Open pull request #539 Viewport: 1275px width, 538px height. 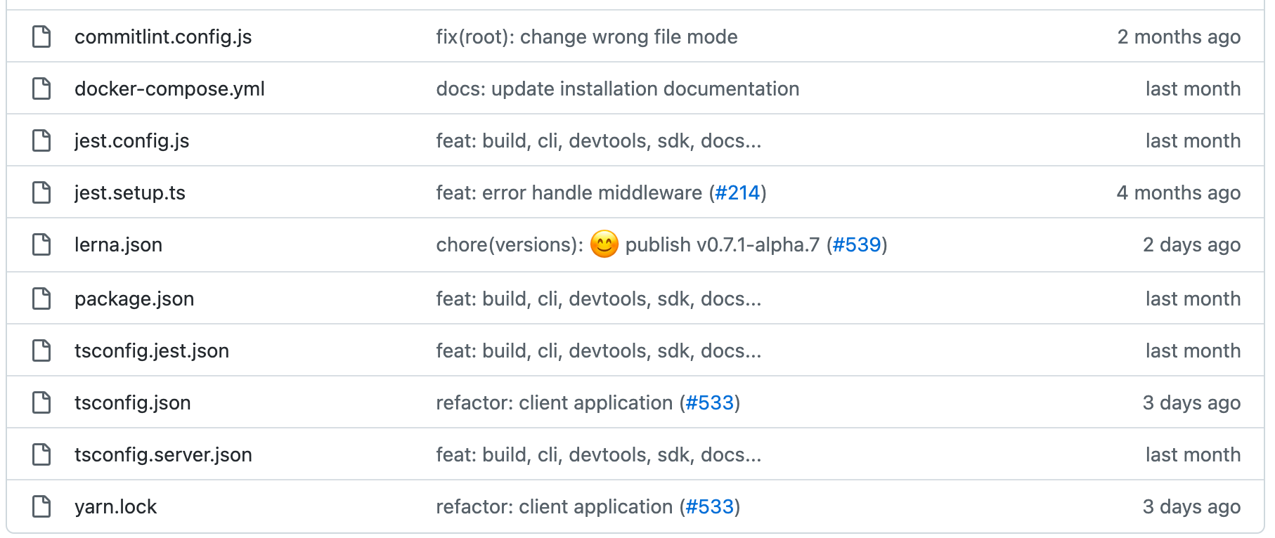click(x=857, y=244)
